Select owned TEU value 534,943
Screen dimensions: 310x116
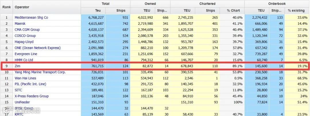pyautogui.click(x=147, y=78)
